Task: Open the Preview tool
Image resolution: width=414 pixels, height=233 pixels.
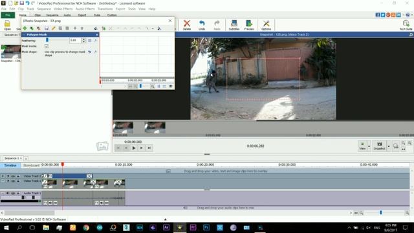Action: [x=249, y=25]
